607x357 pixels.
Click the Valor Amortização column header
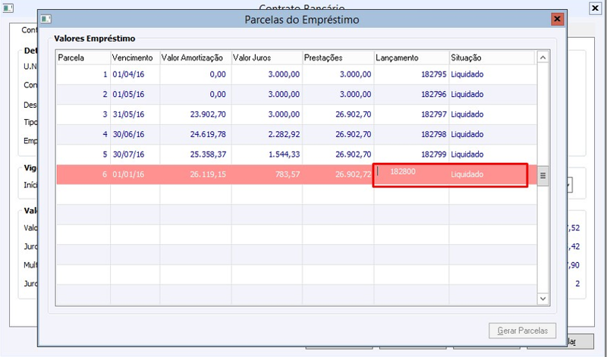coord(196,58)
